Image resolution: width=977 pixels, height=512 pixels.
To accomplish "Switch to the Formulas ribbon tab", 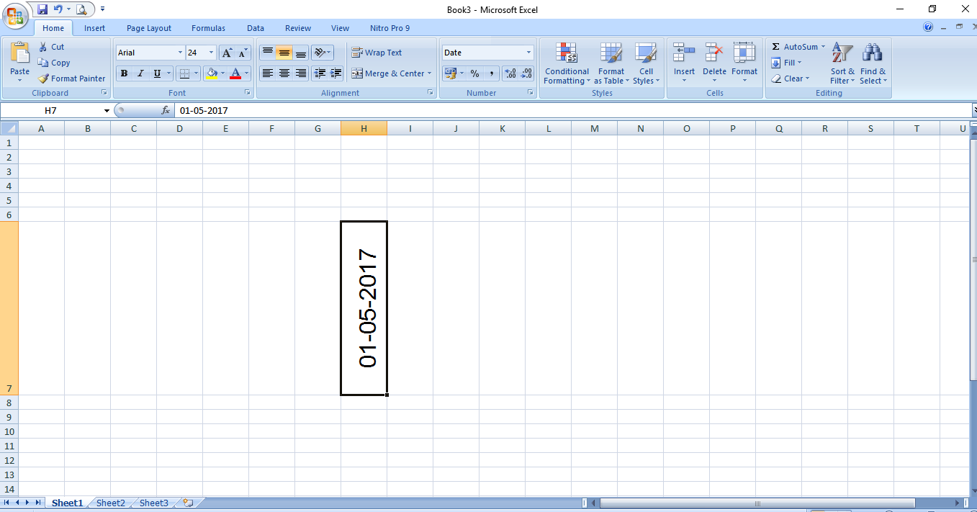I will pos(208,28).
